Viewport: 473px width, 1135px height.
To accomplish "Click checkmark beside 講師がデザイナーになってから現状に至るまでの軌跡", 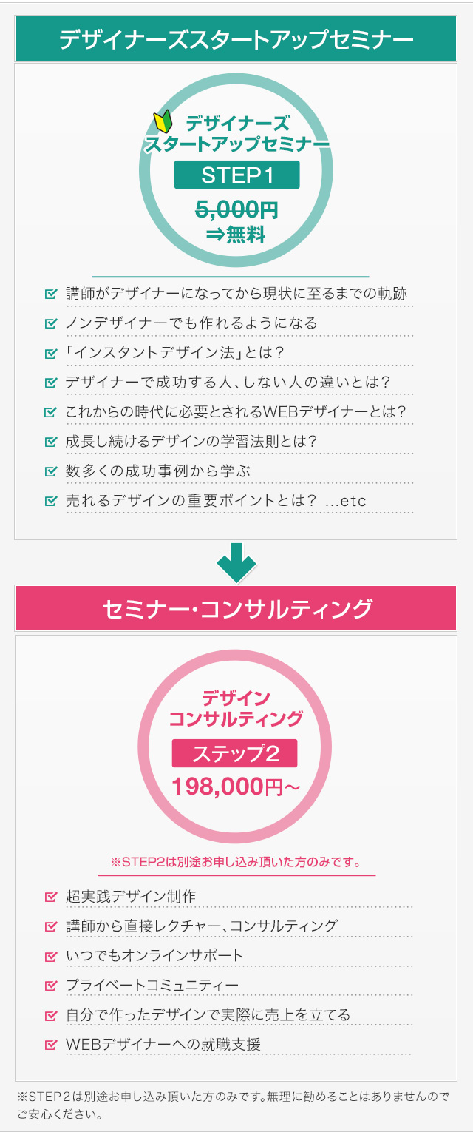I will (51, 294).
